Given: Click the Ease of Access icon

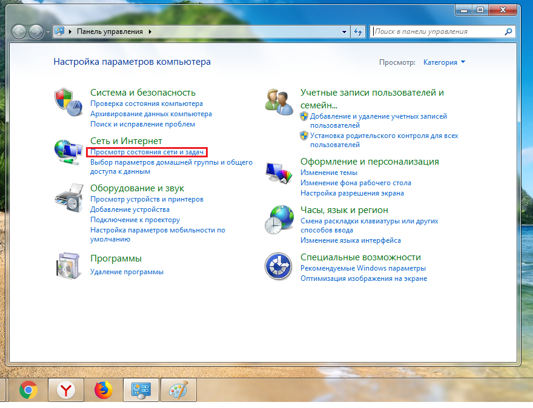Looking at the screenshot, I should (x=279, y=267).
